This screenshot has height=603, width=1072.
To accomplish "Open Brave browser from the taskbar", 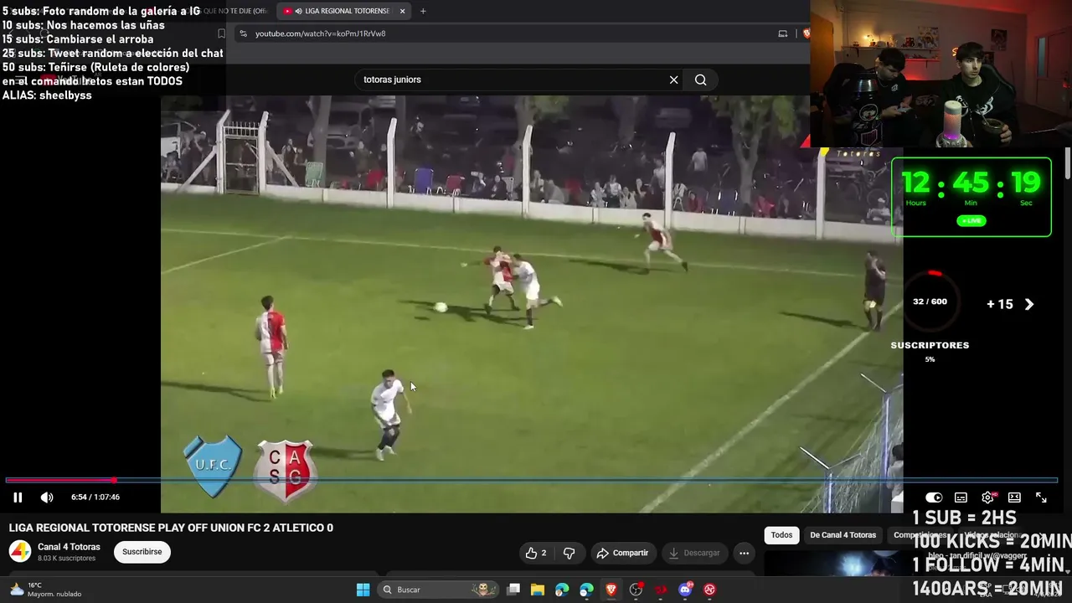I will [611, 590].
